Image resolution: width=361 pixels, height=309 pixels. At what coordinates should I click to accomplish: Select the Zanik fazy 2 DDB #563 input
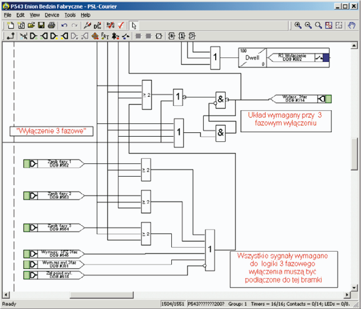54,195
